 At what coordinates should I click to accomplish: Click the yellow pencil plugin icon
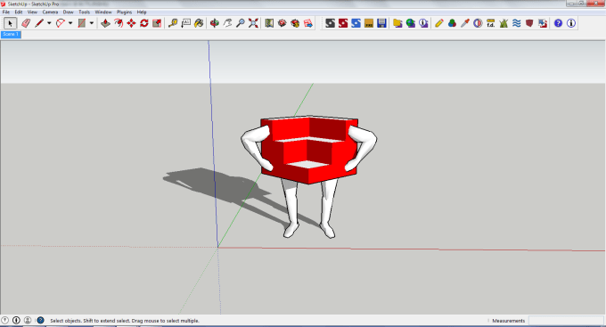coord(439,23)
